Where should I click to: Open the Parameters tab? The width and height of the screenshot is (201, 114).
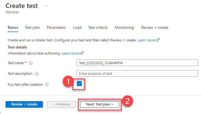[x=56, y=28]
